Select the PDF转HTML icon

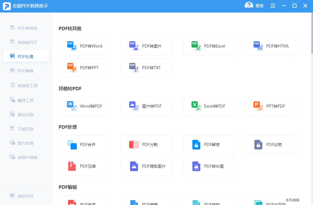(258, 46)
